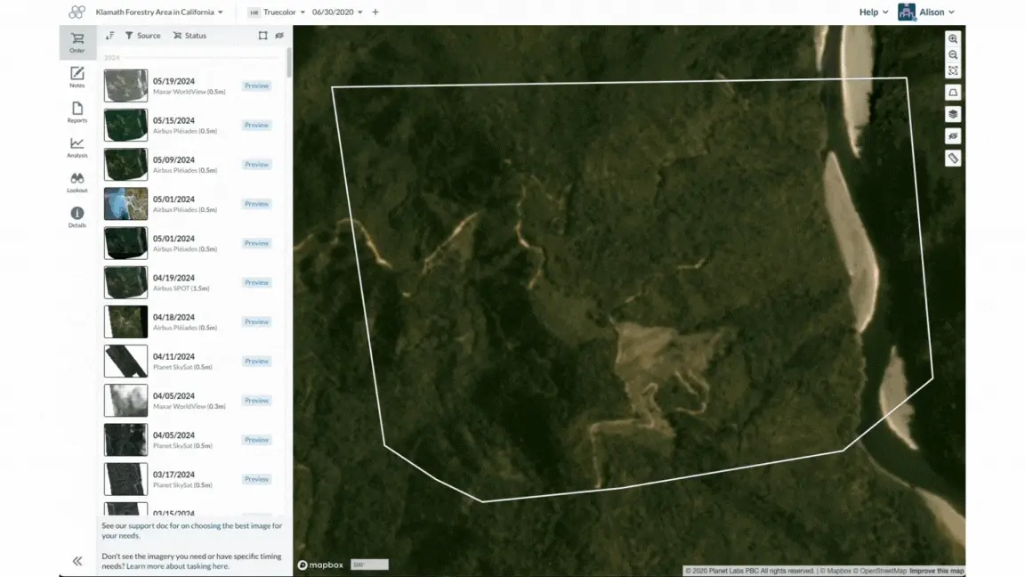Zoom in on the map
The width and height of the screenshot is (1025, 577).
[953, 38]
